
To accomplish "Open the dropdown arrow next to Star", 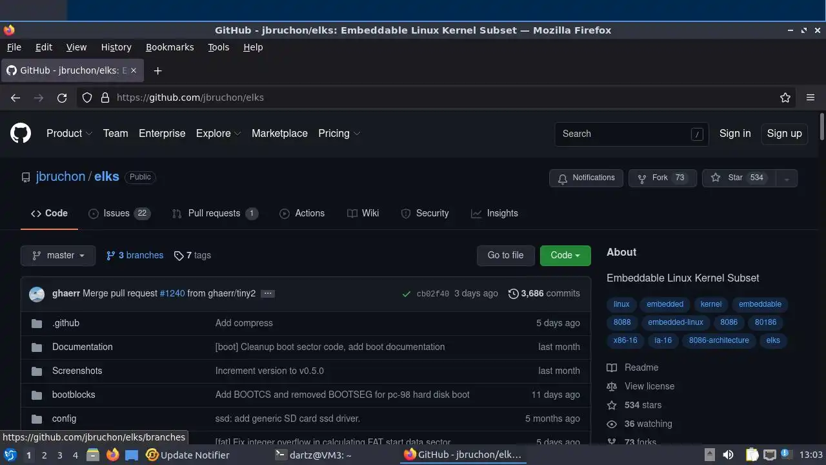I will pyautogui.click(x=786, y=178).
